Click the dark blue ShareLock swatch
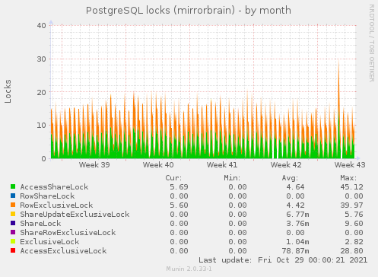The width and height of the screenshot is (378, 277). coord(13,223)
